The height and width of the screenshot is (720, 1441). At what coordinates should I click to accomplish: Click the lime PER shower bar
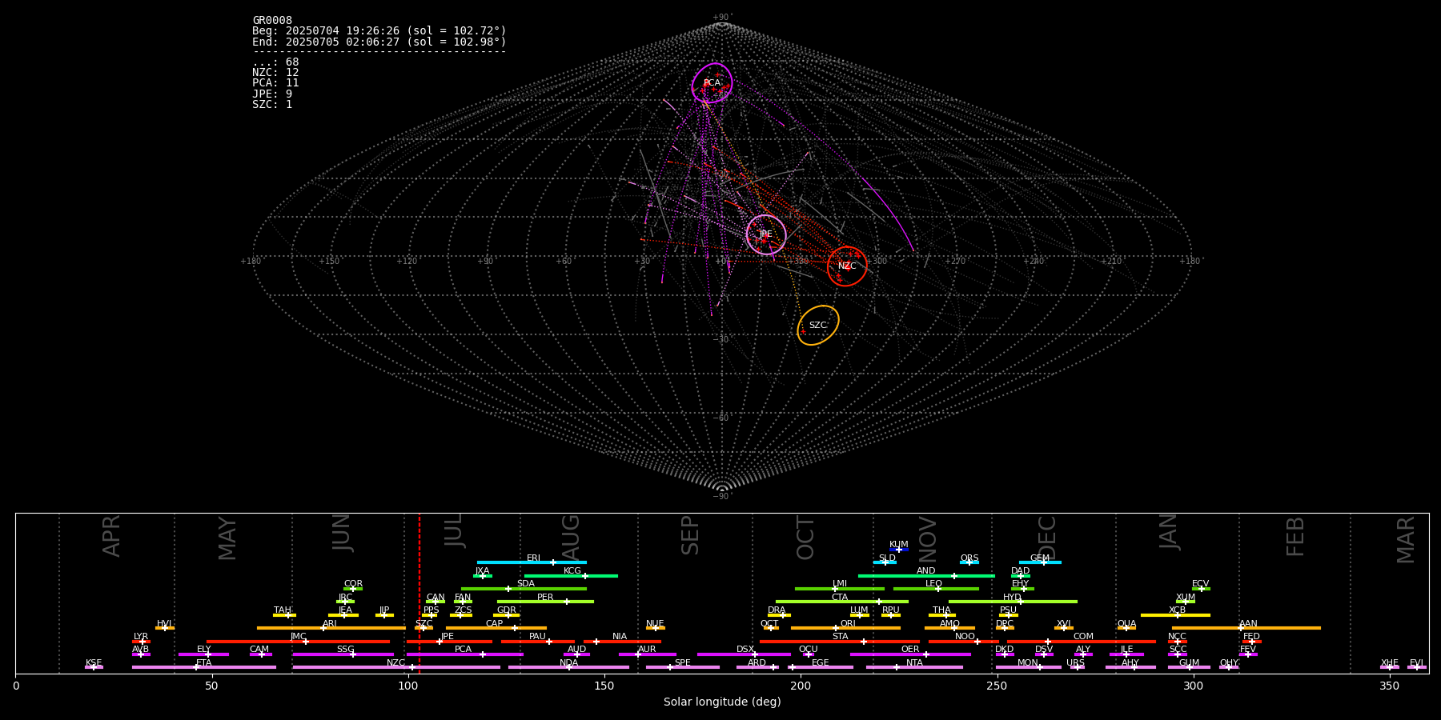[545, 602]
